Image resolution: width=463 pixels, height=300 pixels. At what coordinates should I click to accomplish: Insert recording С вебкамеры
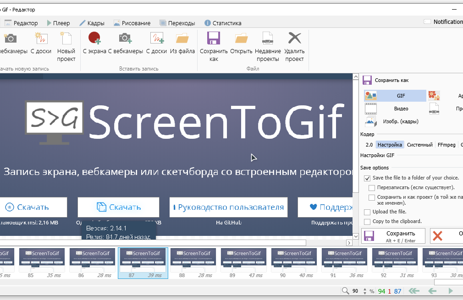(126, 43)
